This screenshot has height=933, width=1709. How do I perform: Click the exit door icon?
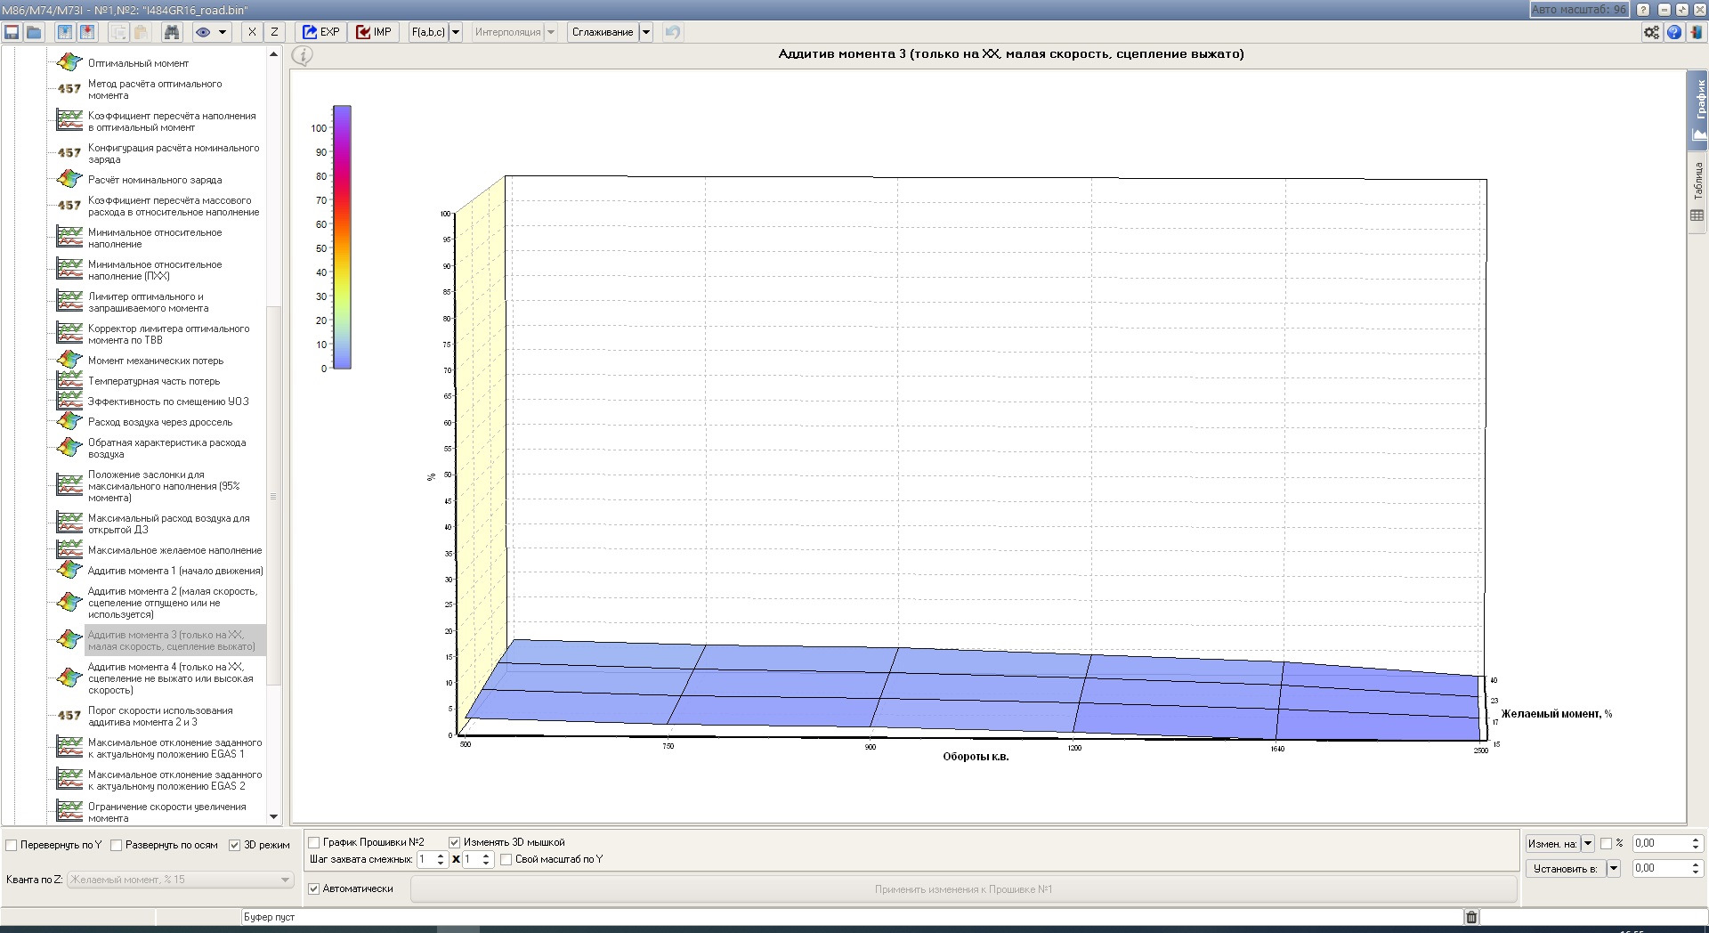(1696, 32)
